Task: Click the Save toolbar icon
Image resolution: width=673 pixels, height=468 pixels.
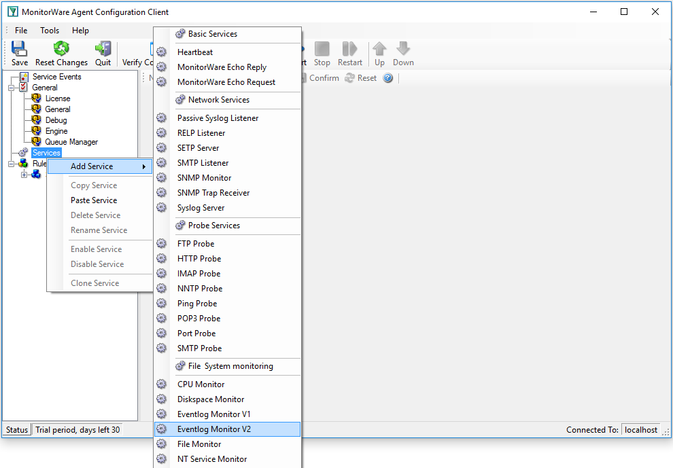Action: 19,49
